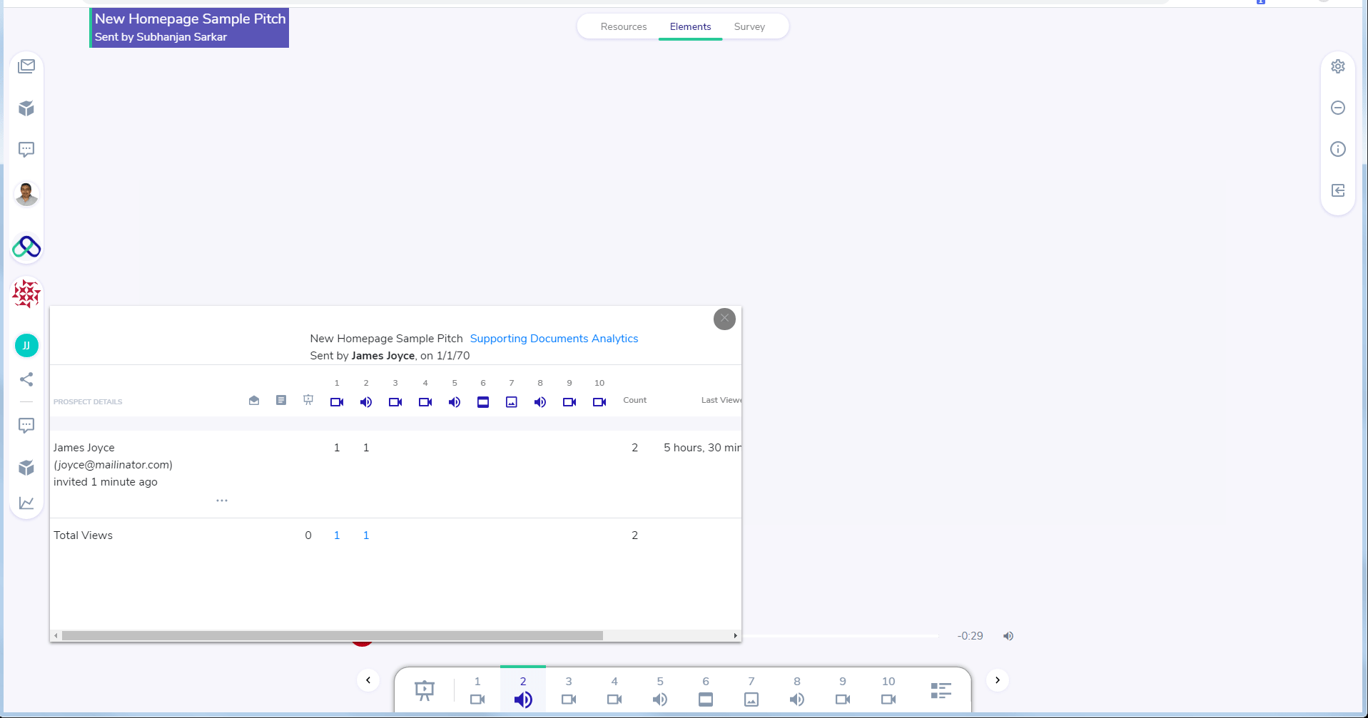Click the share icon in left sidebar
The width and height of the screenshot is (1368, 718).
point(26,379)
